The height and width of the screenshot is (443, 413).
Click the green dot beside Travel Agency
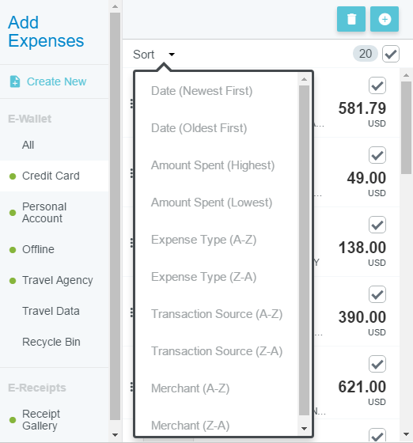coord(13,281)
